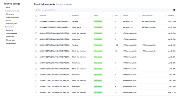The image size is (177, 97).
Task: Click the Vendor column resize handle
Action: pyautogui.click(x=139, y=16)
